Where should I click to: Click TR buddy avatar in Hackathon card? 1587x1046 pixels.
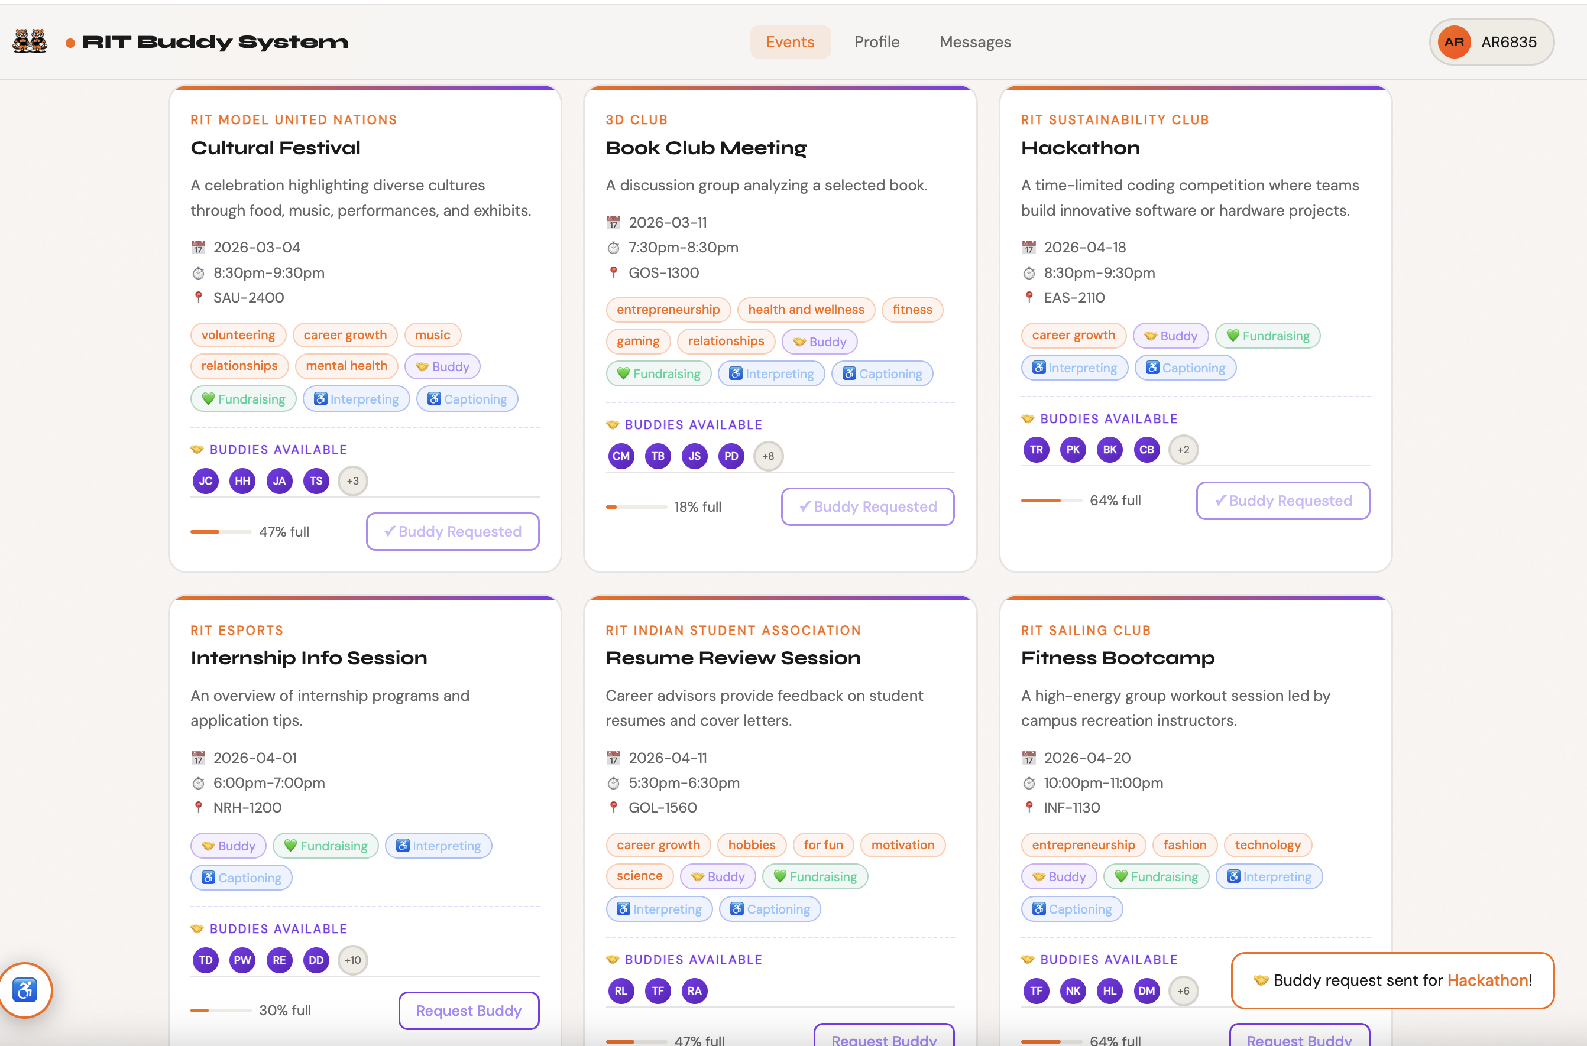click(x=1036, y=450)
